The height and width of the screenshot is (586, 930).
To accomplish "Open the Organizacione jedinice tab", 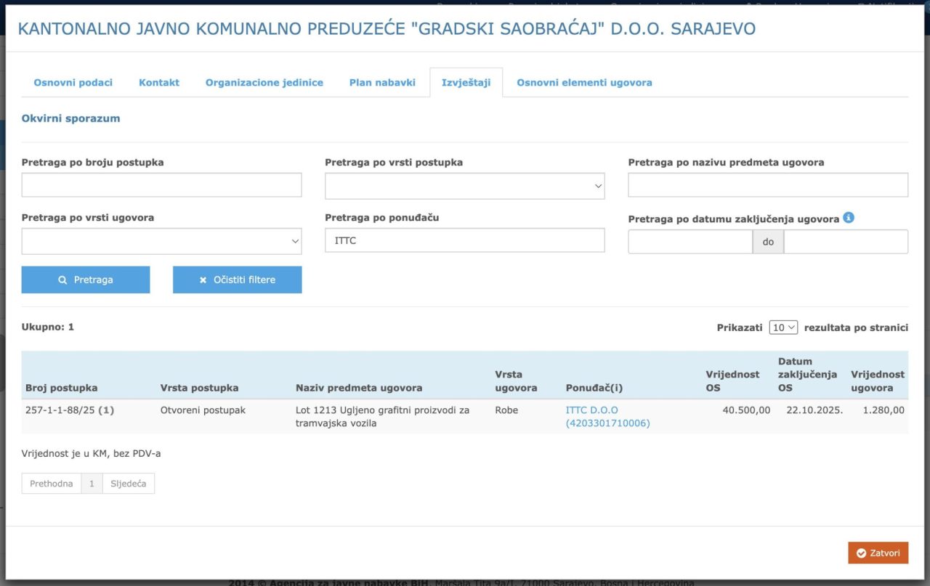I will tap(264, 83).
